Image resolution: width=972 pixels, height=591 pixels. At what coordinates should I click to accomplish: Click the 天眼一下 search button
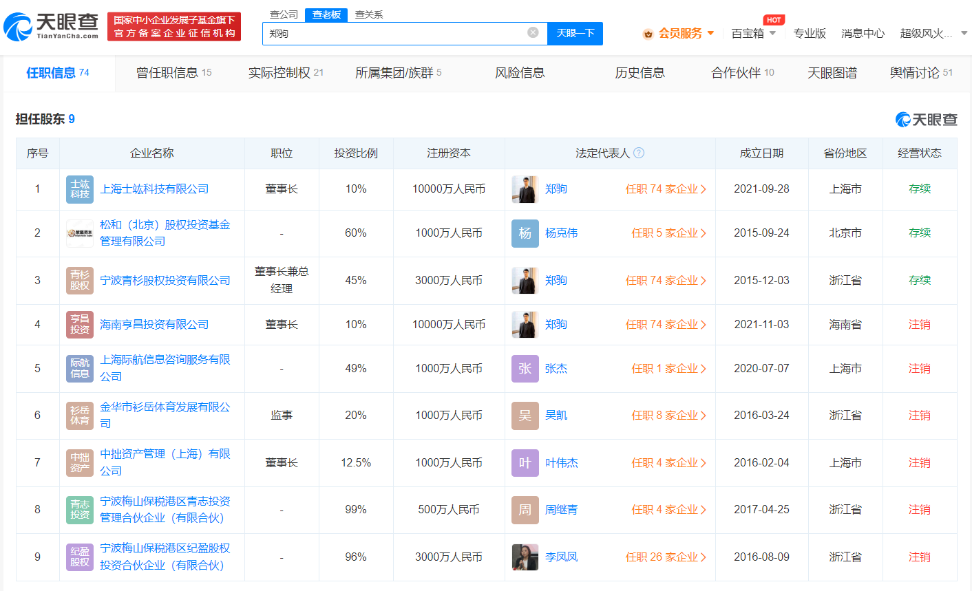point(575,33)
